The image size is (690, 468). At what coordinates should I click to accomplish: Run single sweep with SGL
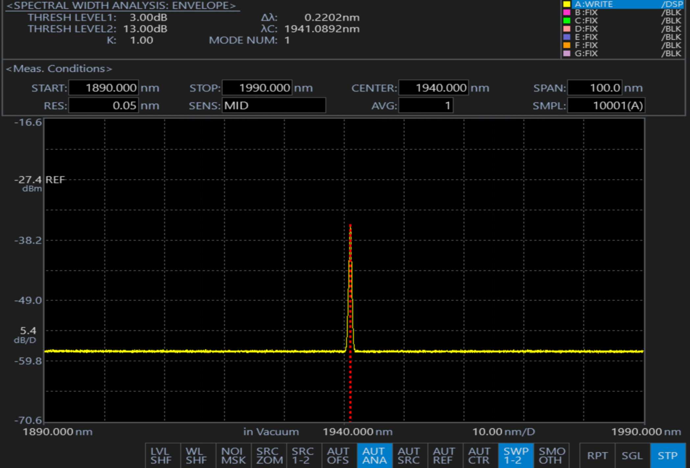[632, 456]
